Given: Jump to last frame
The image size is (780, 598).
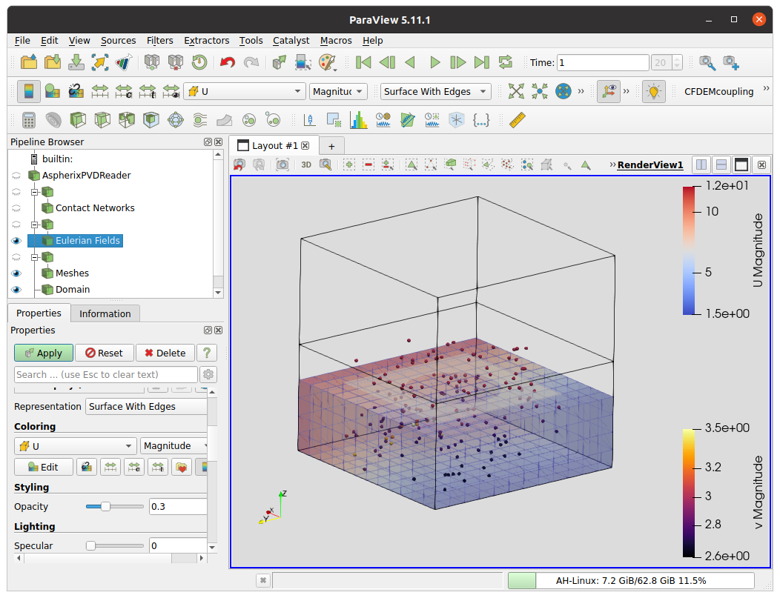Looking at the screenshot, I should tap(481, 62).
